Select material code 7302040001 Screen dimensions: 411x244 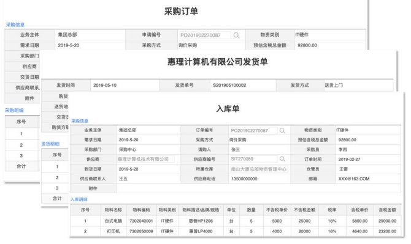pos(141,221)
